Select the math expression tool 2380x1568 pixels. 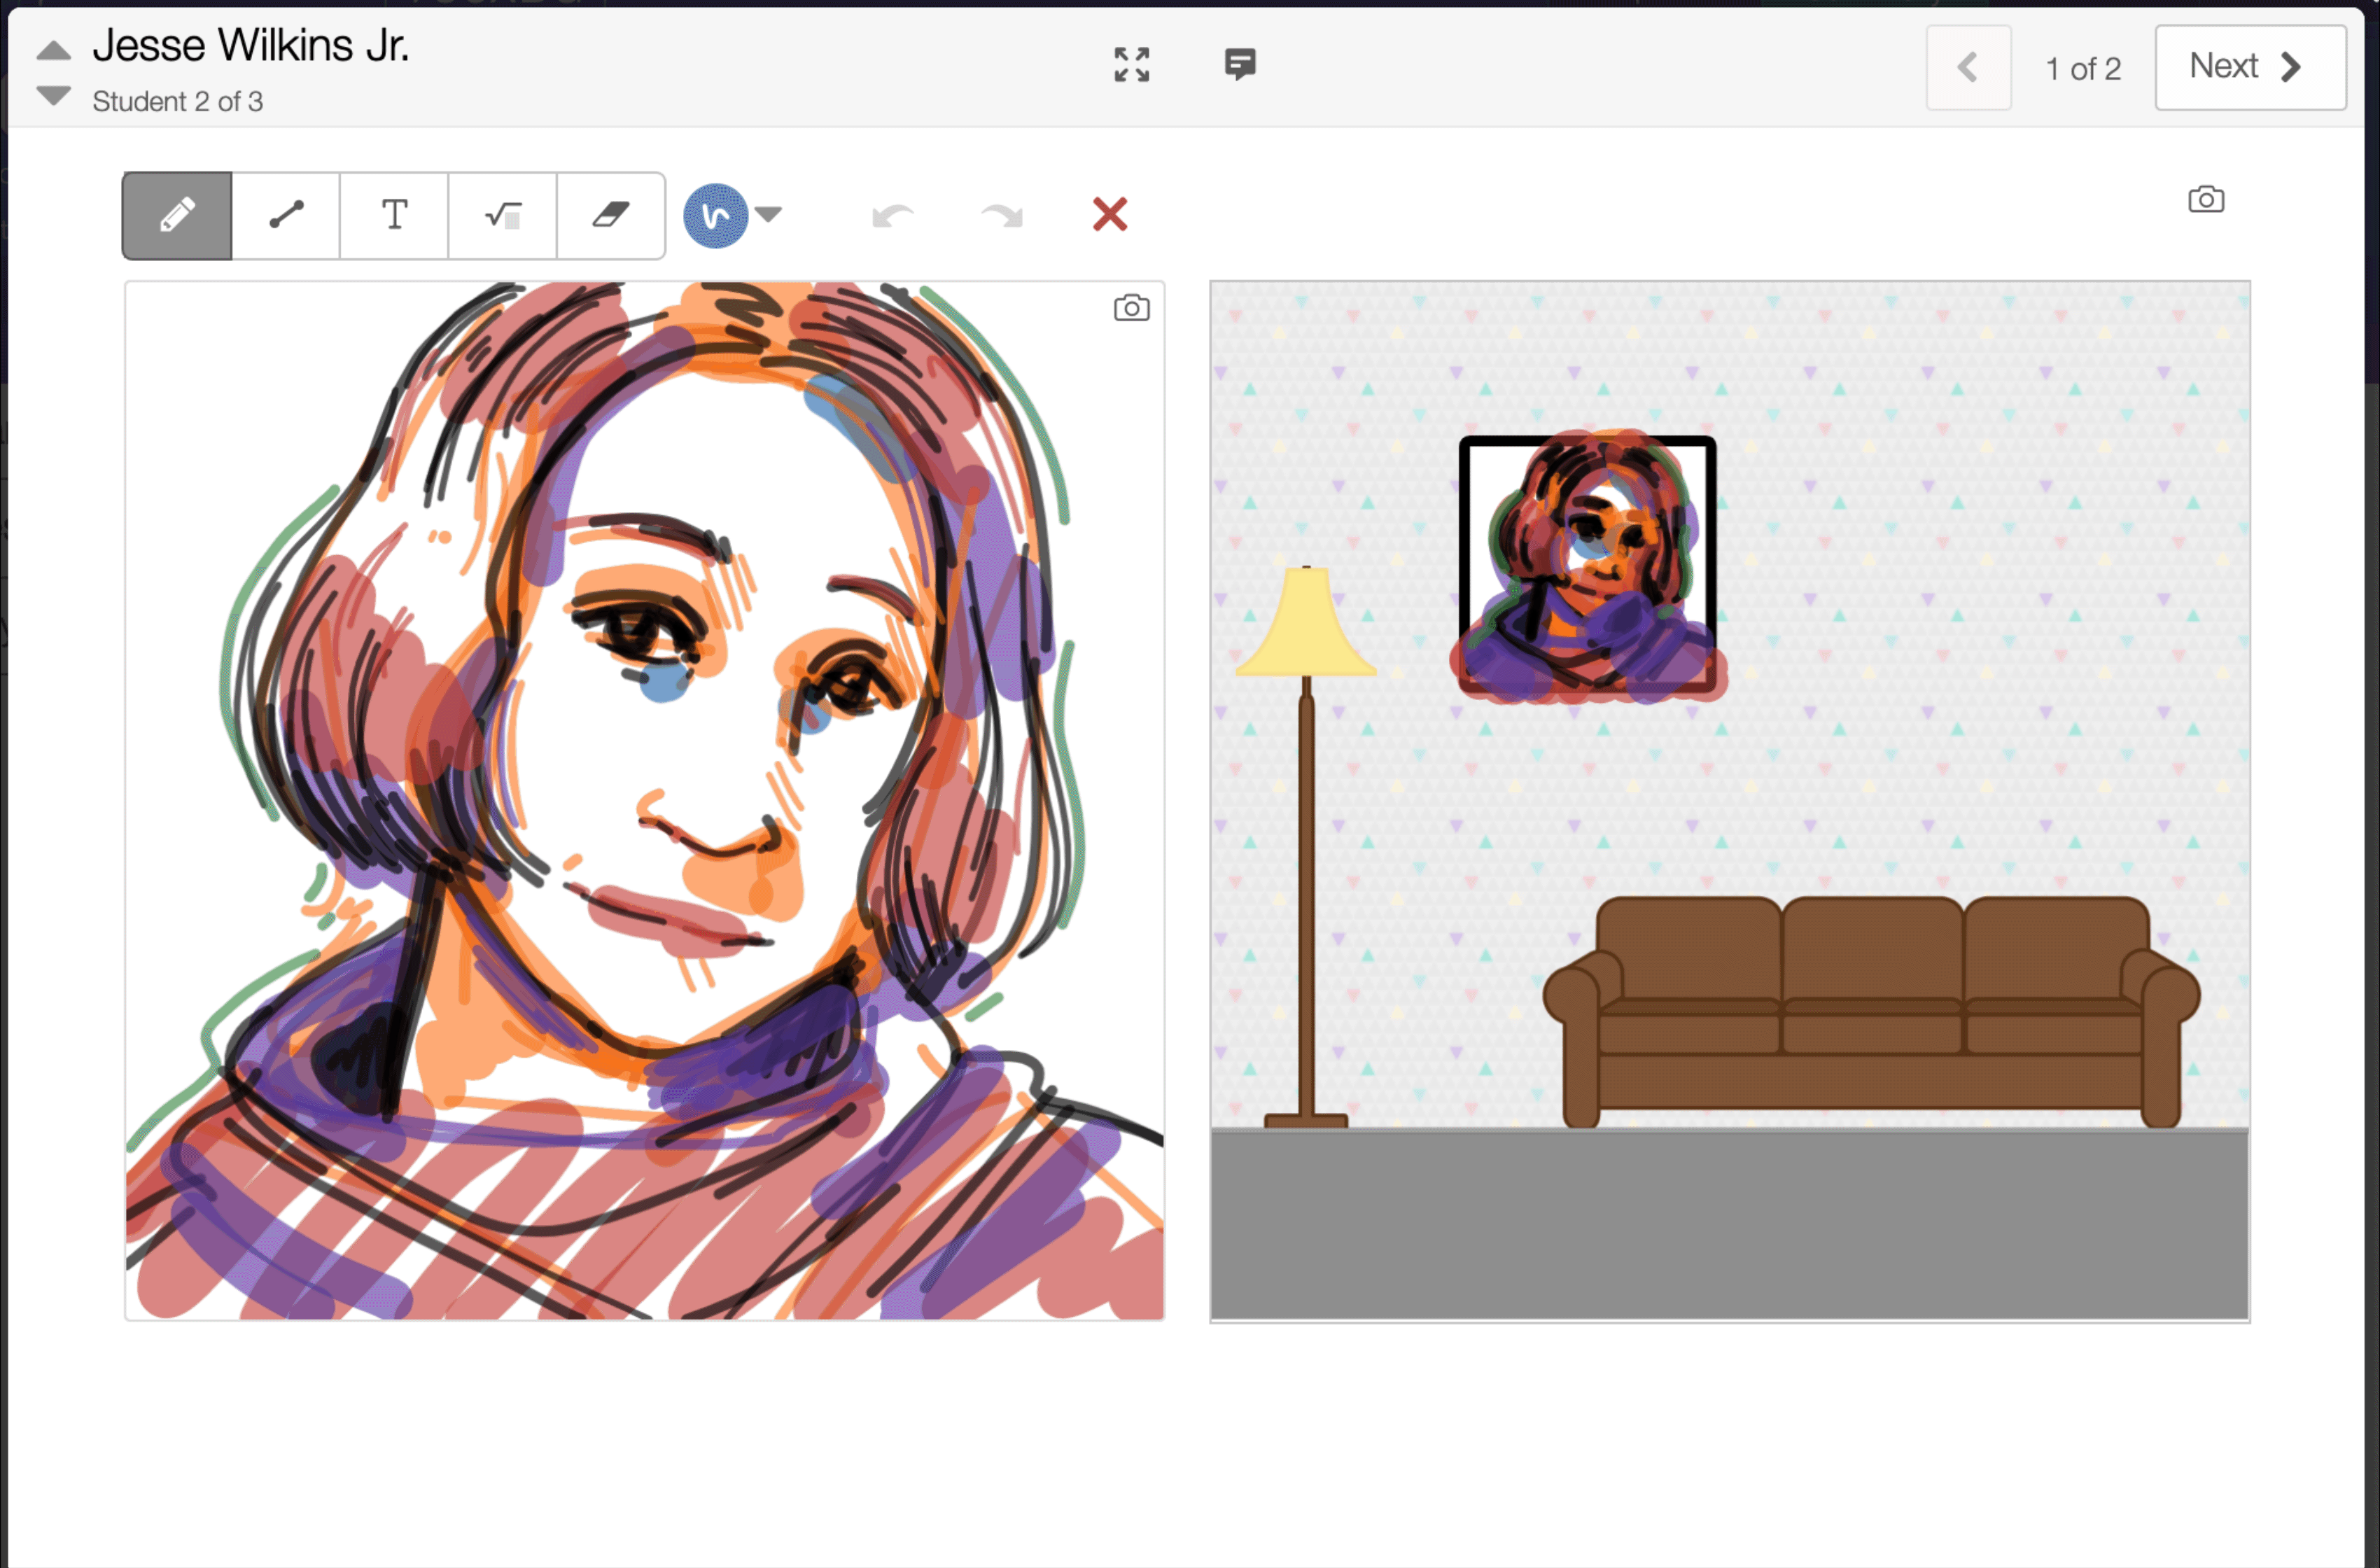[502, 215]
